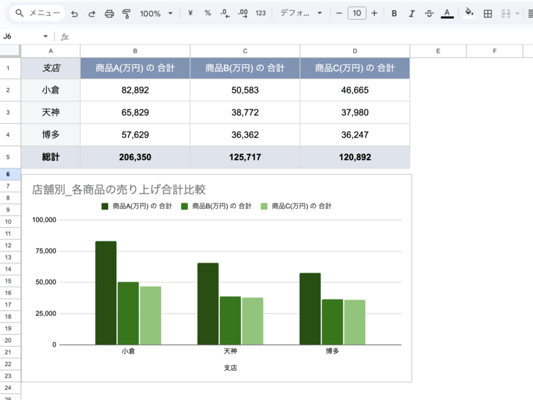
Task: Open the font family dropdown
Action: click(300, 13)
